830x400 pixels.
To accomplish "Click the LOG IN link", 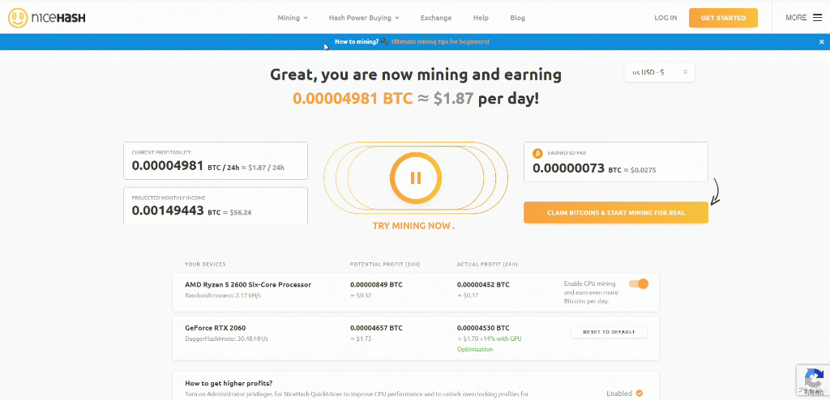I will point(665,18).
